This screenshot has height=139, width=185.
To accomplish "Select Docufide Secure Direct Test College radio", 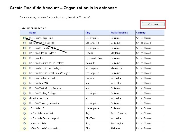I will point(24,73).
